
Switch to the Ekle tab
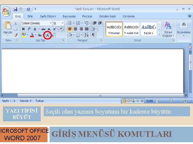click(30, 16)
